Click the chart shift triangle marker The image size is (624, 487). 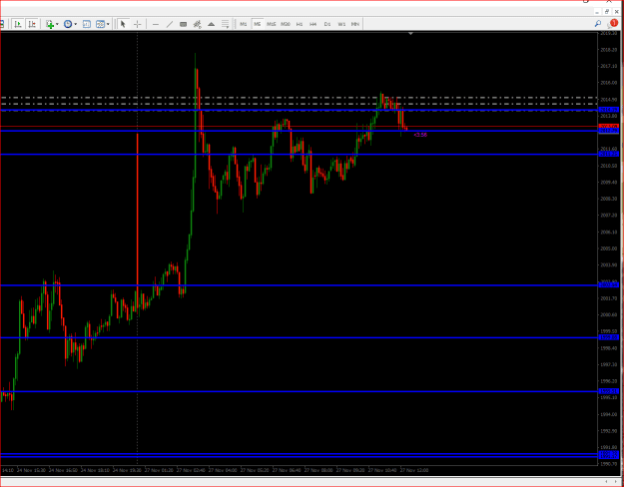pos(410,34)
